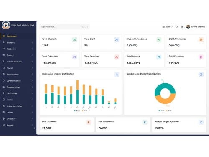Open the 2026-27 session selector
The width and height of the screenshot is (209, 157).
168,27
